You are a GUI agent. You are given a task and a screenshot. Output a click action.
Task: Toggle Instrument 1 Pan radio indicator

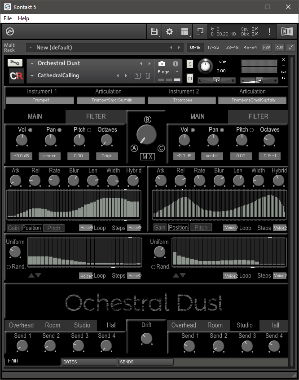(59, 130)
